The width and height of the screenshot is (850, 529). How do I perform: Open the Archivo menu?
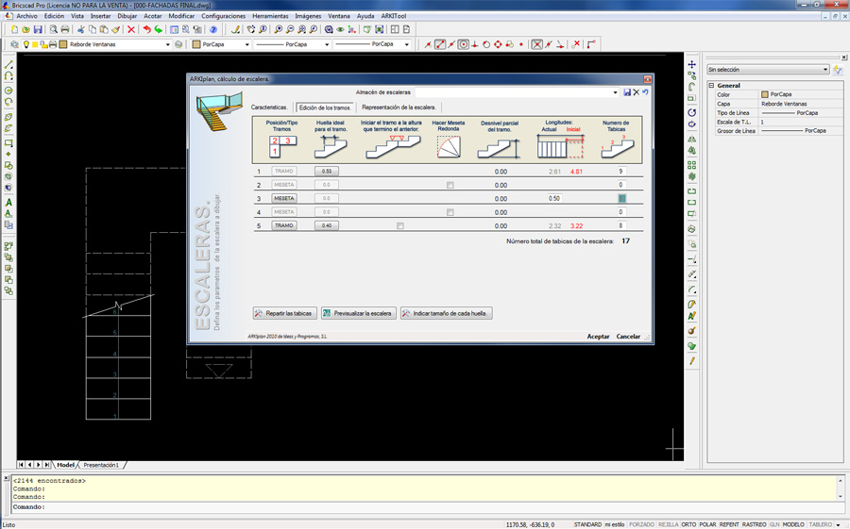click(x=26, y=16)
